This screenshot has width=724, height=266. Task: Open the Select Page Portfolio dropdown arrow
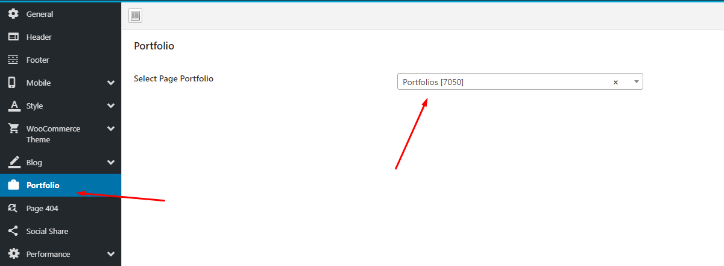[x=636, y=82]
